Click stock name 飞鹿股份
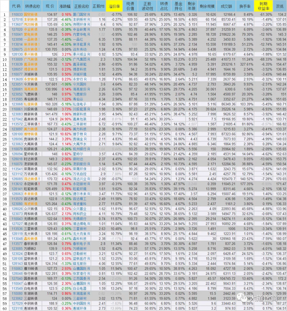Image resolution: width=287 pixels, height=311 pixels. point(80,94)
